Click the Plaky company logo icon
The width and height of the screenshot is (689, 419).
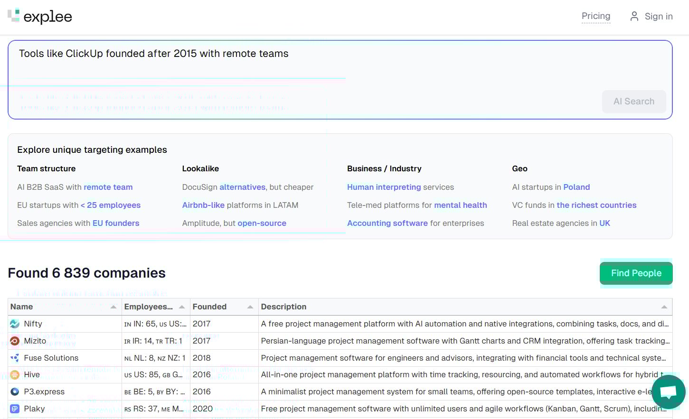pyautogui.click(x=15, y=409)
